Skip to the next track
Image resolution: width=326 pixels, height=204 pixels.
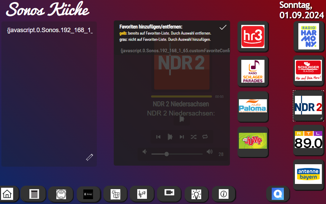coord(182,137)
